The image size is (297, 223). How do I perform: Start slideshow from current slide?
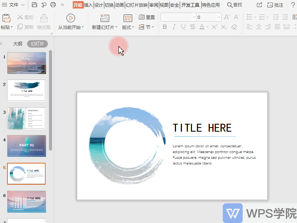(71, 18)
